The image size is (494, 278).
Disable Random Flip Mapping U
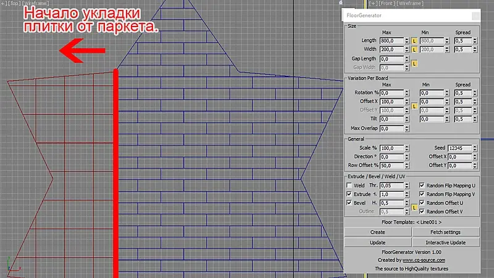tap(422, 186)
